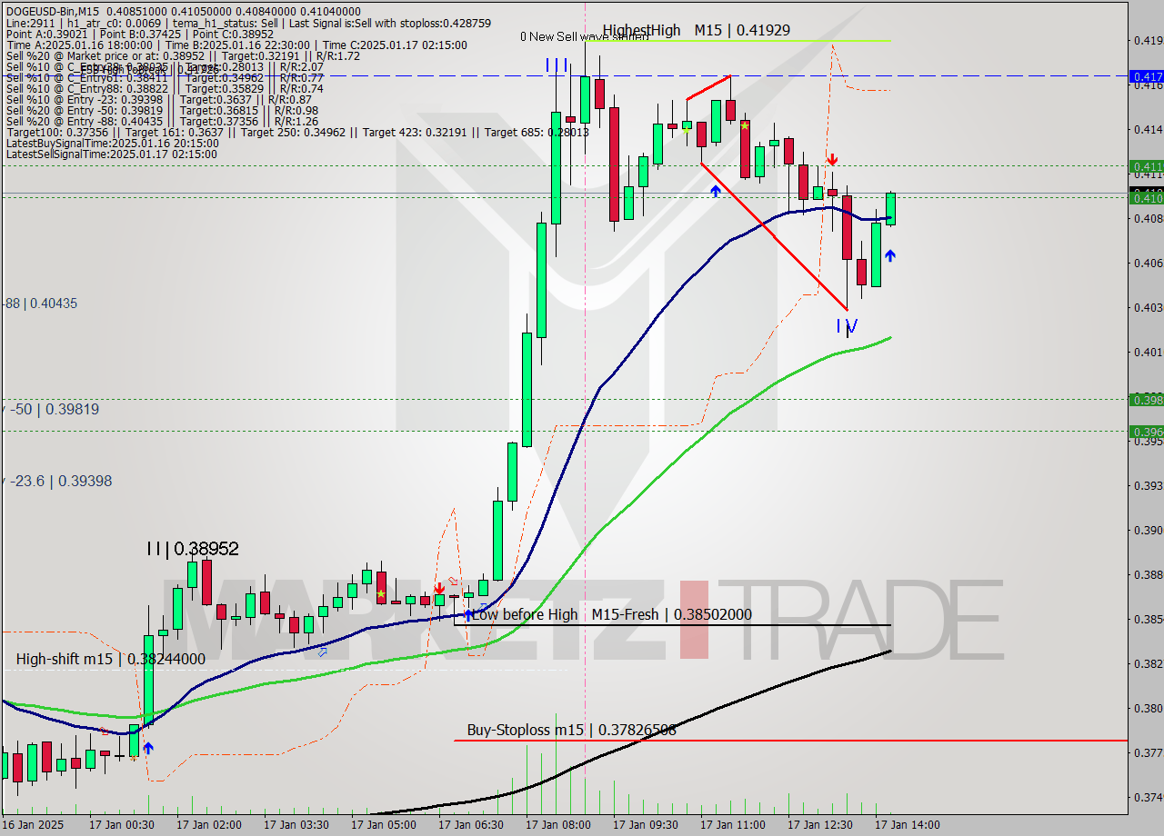Click the '-88 | 0.40435' level label
This screenshot has width=1164, height=836.
tap(38, 304)
